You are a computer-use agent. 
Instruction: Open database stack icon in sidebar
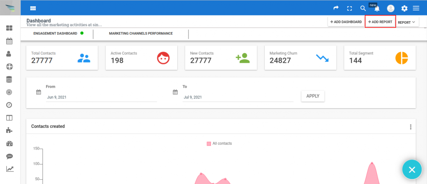tap(9, 80)
